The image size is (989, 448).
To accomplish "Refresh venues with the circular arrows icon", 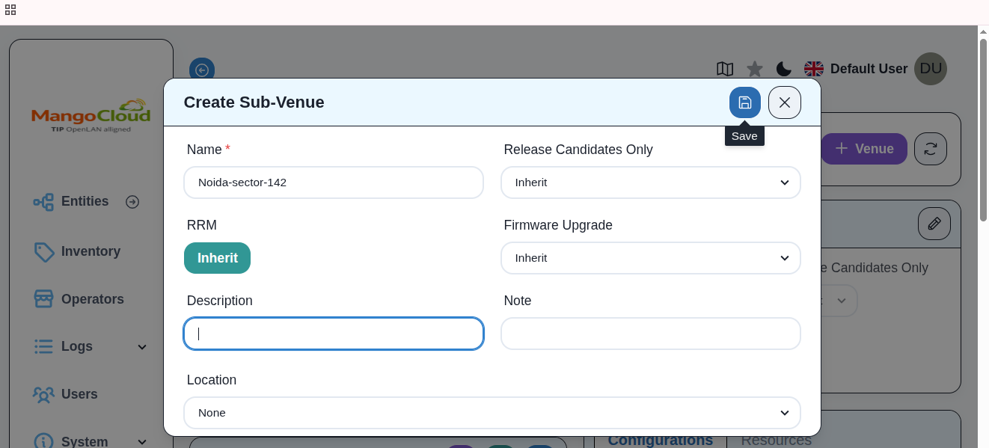I will [x=930, y=149].
